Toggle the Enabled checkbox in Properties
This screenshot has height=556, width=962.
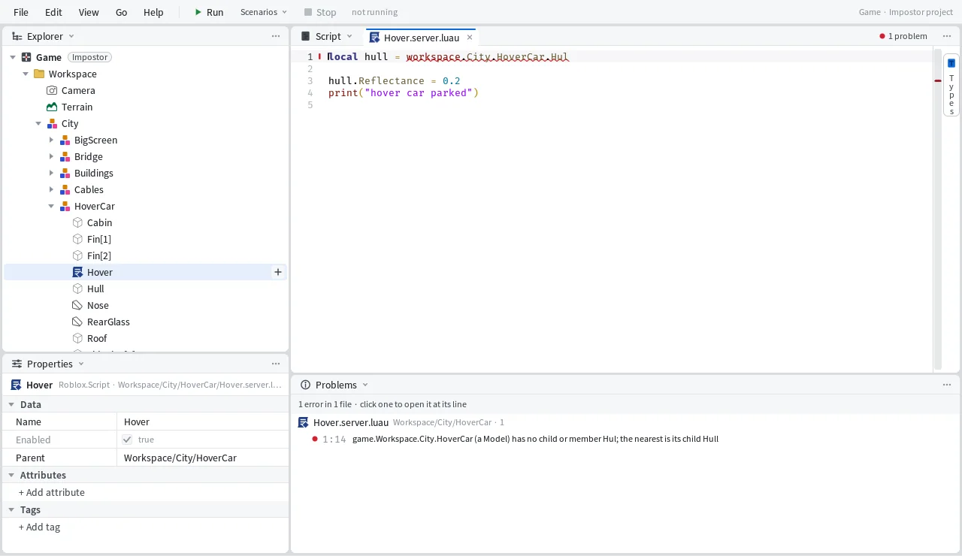tap(127, 440)
